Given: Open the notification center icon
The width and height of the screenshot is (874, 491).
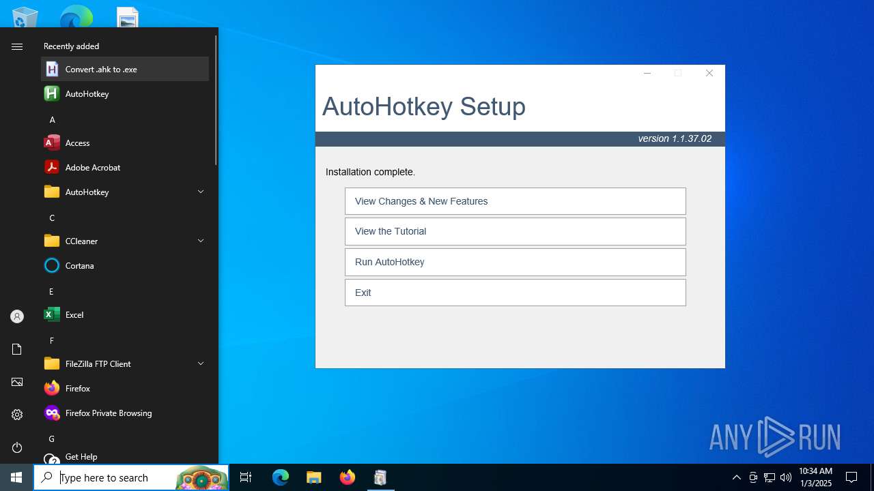Looking at the screenshot, I should (x=851, y=477).
